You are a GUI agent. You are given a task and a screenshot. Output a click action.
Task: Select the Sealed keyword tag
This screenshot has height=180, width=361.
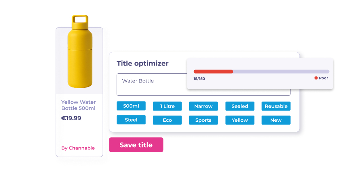[240, 106]
